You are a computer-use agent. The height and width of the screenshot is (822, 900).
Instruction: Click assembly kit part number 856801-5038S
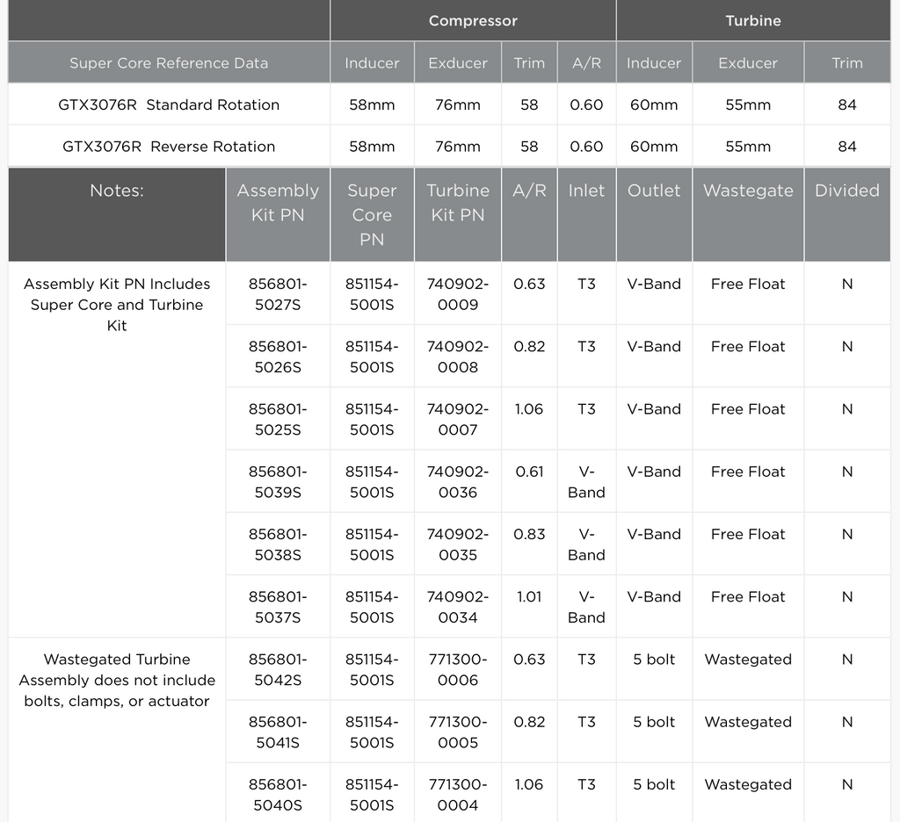point(278,544)
